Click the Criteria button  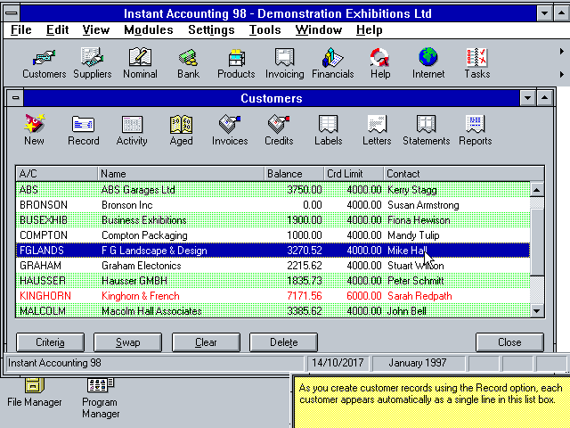(50, 342)
